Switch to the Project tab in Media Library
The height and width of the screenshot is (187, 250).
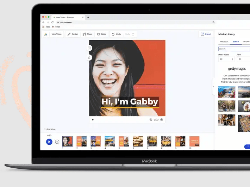pyautogui.click(x=224, y=42)
